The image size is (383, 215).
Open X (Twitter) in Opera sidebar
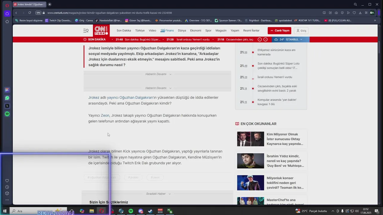[7, 106]
